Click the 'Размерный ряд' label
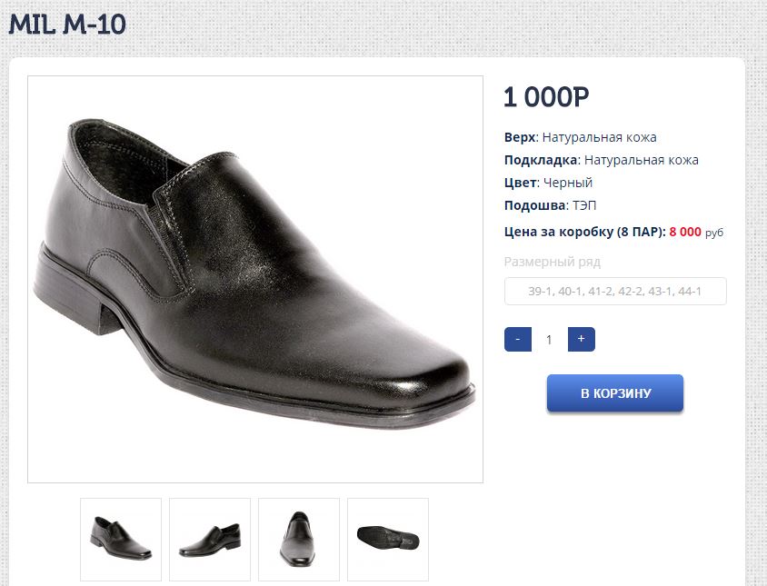 (x=553, y=262)
